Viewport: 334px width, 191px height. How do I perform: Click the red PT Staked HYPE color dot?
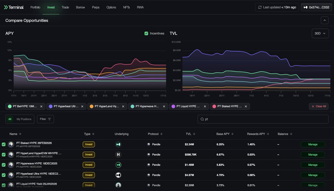(x=214, y=106)
